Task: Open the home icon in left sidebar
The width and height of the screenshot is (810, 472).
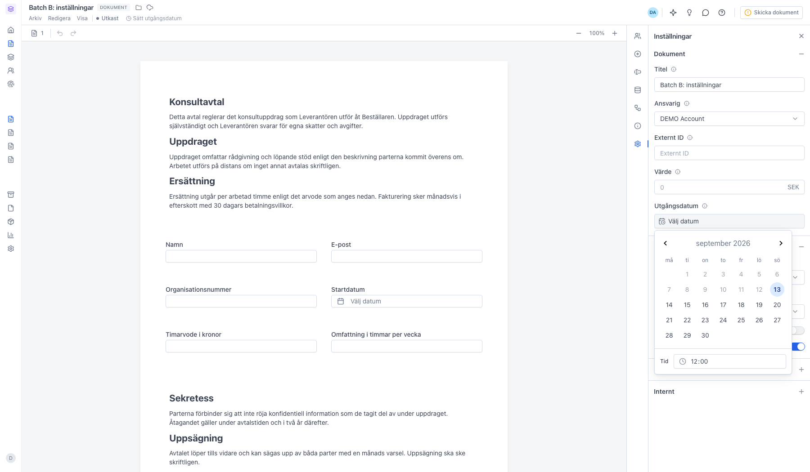Action: coord(11,30)
